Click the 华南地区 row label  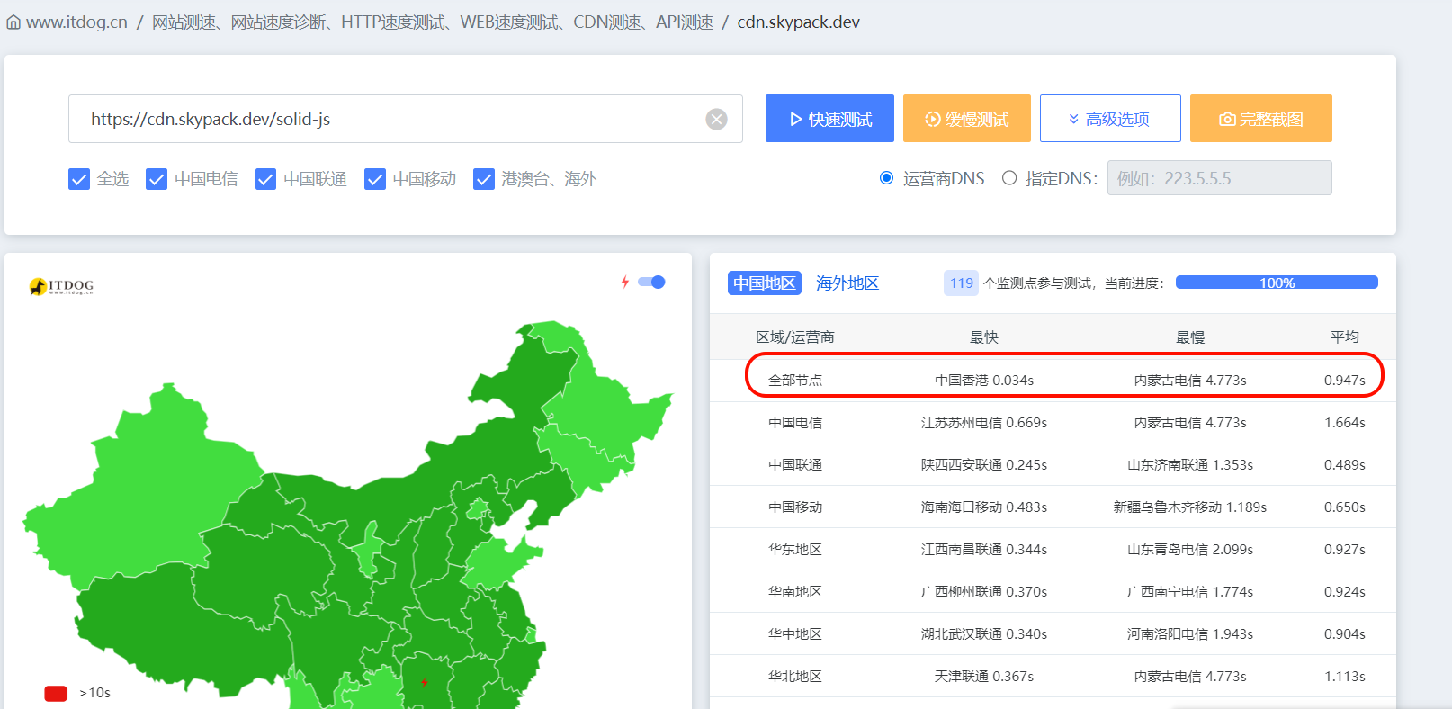click(795, 591)
